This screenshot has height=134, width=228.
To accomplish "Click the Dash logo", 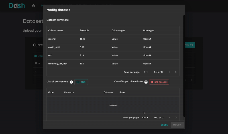I will [17, 6].
